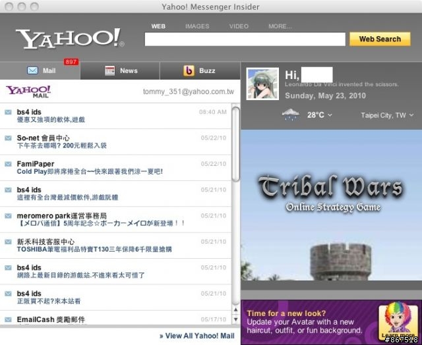
Task: Click the News tab newspaper icon
Action: click(110, 70)
